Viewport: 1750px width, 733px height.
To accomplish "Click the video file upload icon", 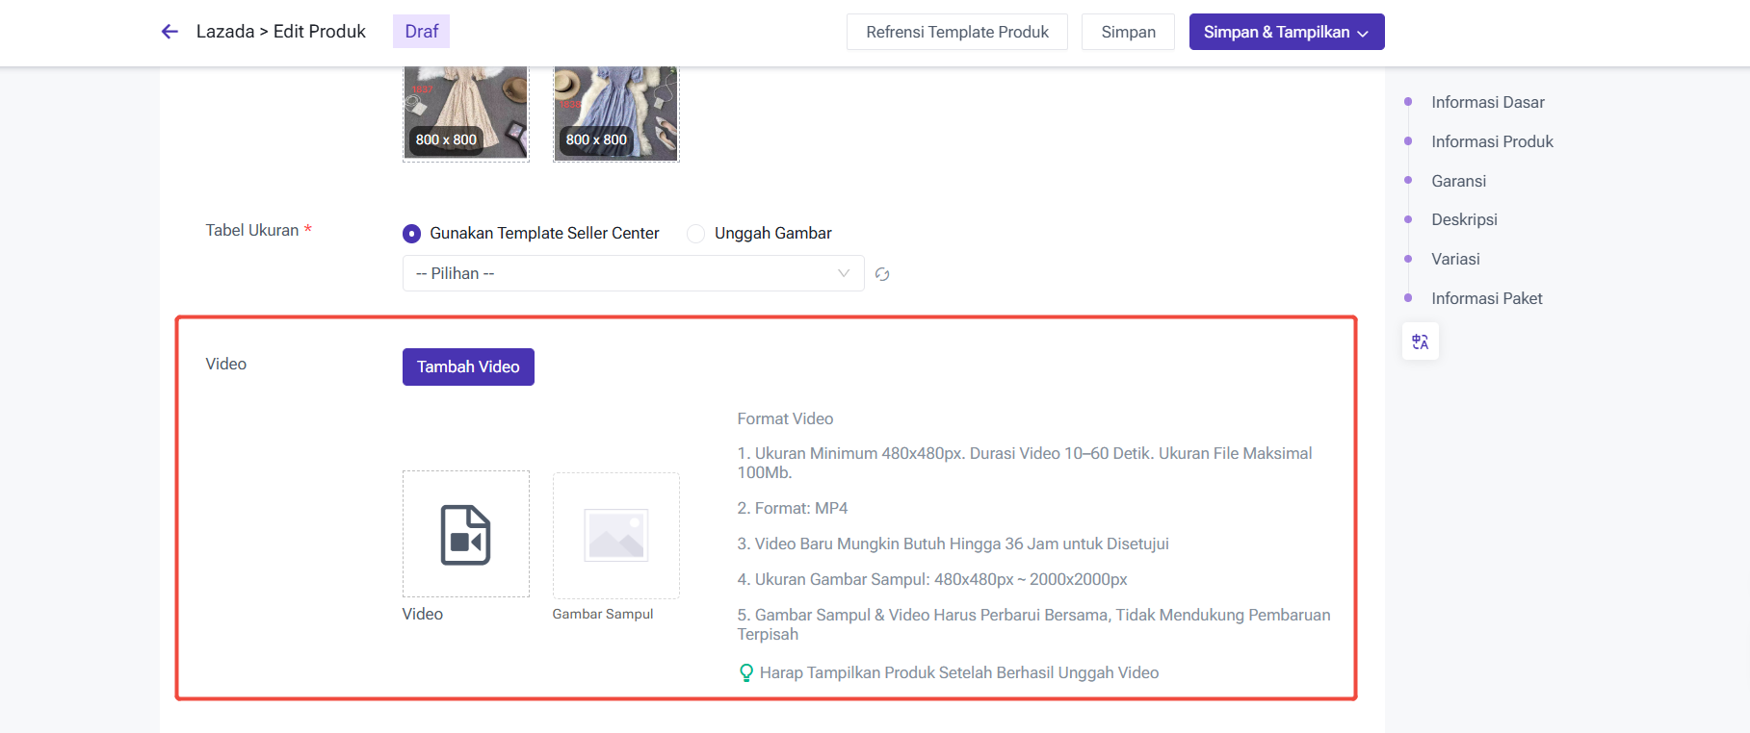I will coord(465,535).
